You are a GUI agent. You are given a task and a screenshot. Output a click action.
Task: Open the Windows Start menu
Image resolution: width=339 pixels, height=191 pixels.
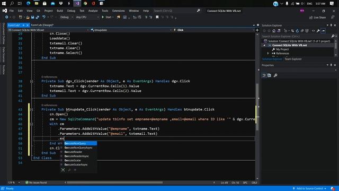click(x=4, y=4)
